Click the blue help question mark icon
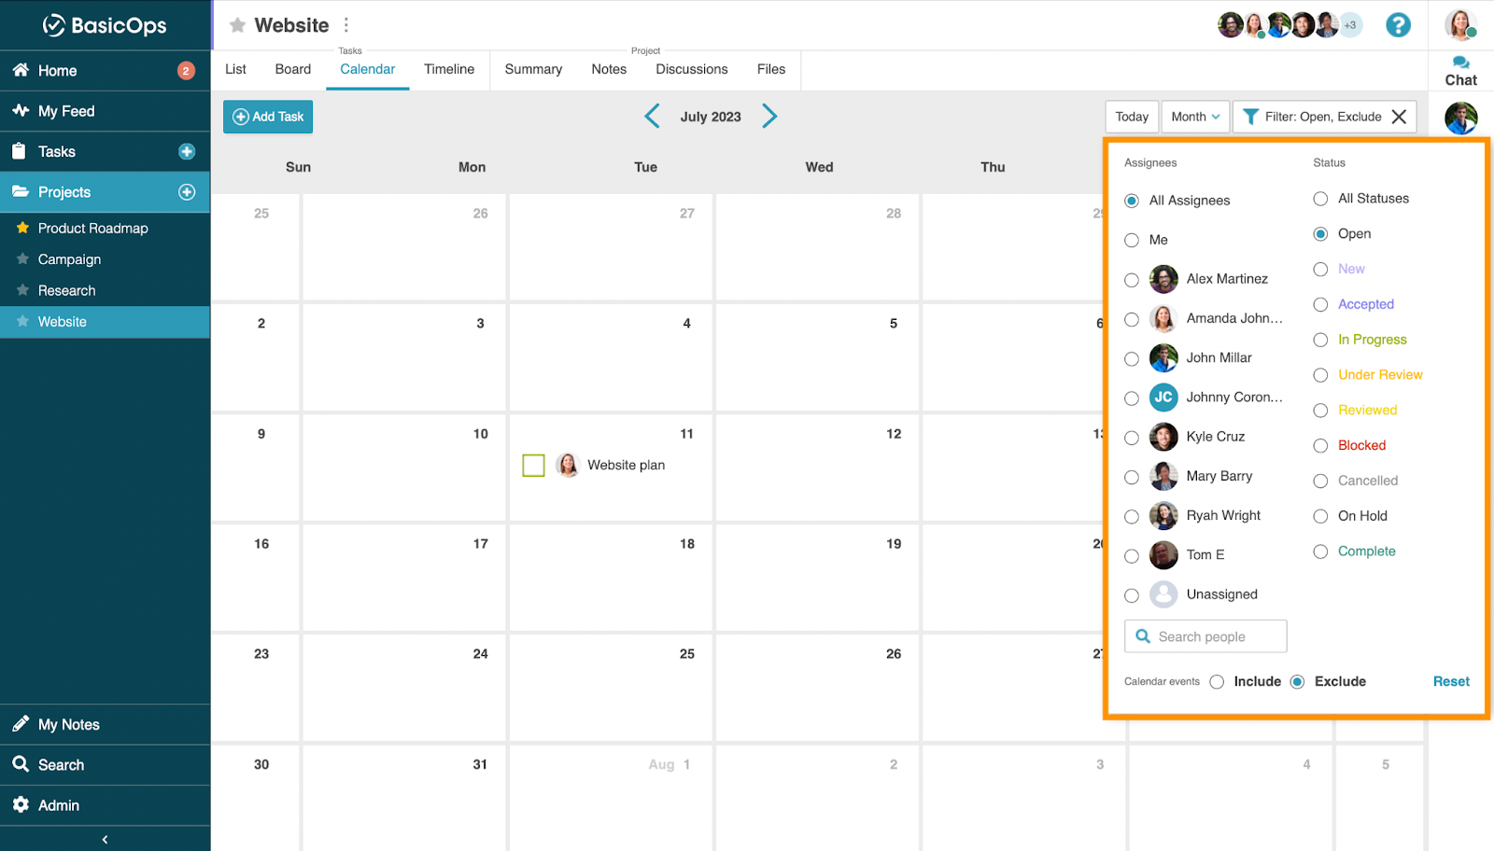Screen dimensions: 1494x851 [1398, 25]
